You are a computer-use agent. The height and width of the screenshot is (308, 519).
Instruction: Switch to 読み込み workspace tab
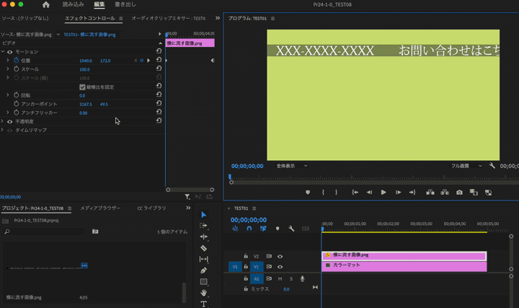tap(73, 4)
